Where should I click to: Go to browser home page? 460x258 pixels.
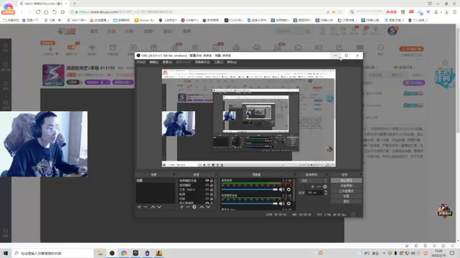(x=46, y=12)
